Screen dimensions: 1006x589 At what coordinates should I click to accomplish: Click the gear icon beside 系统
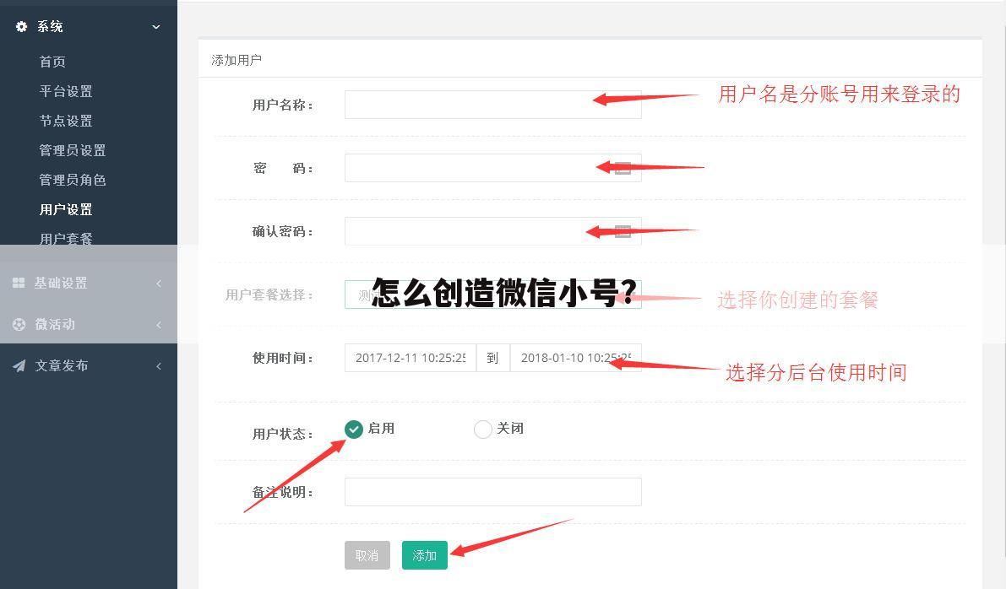pyautogui.click(x=21, y=26)
